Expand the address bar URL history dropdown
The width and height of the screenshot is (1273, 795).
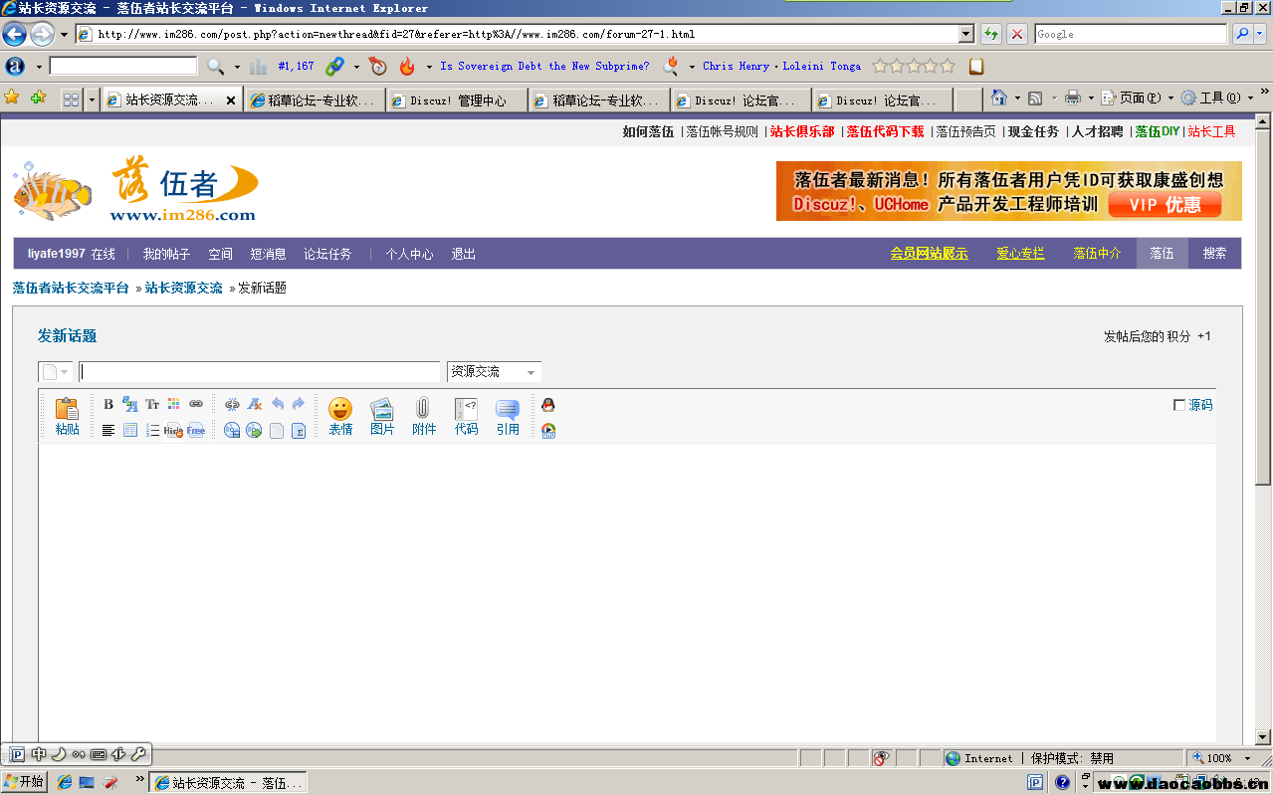pyautogui.click(x=965, y=34)
